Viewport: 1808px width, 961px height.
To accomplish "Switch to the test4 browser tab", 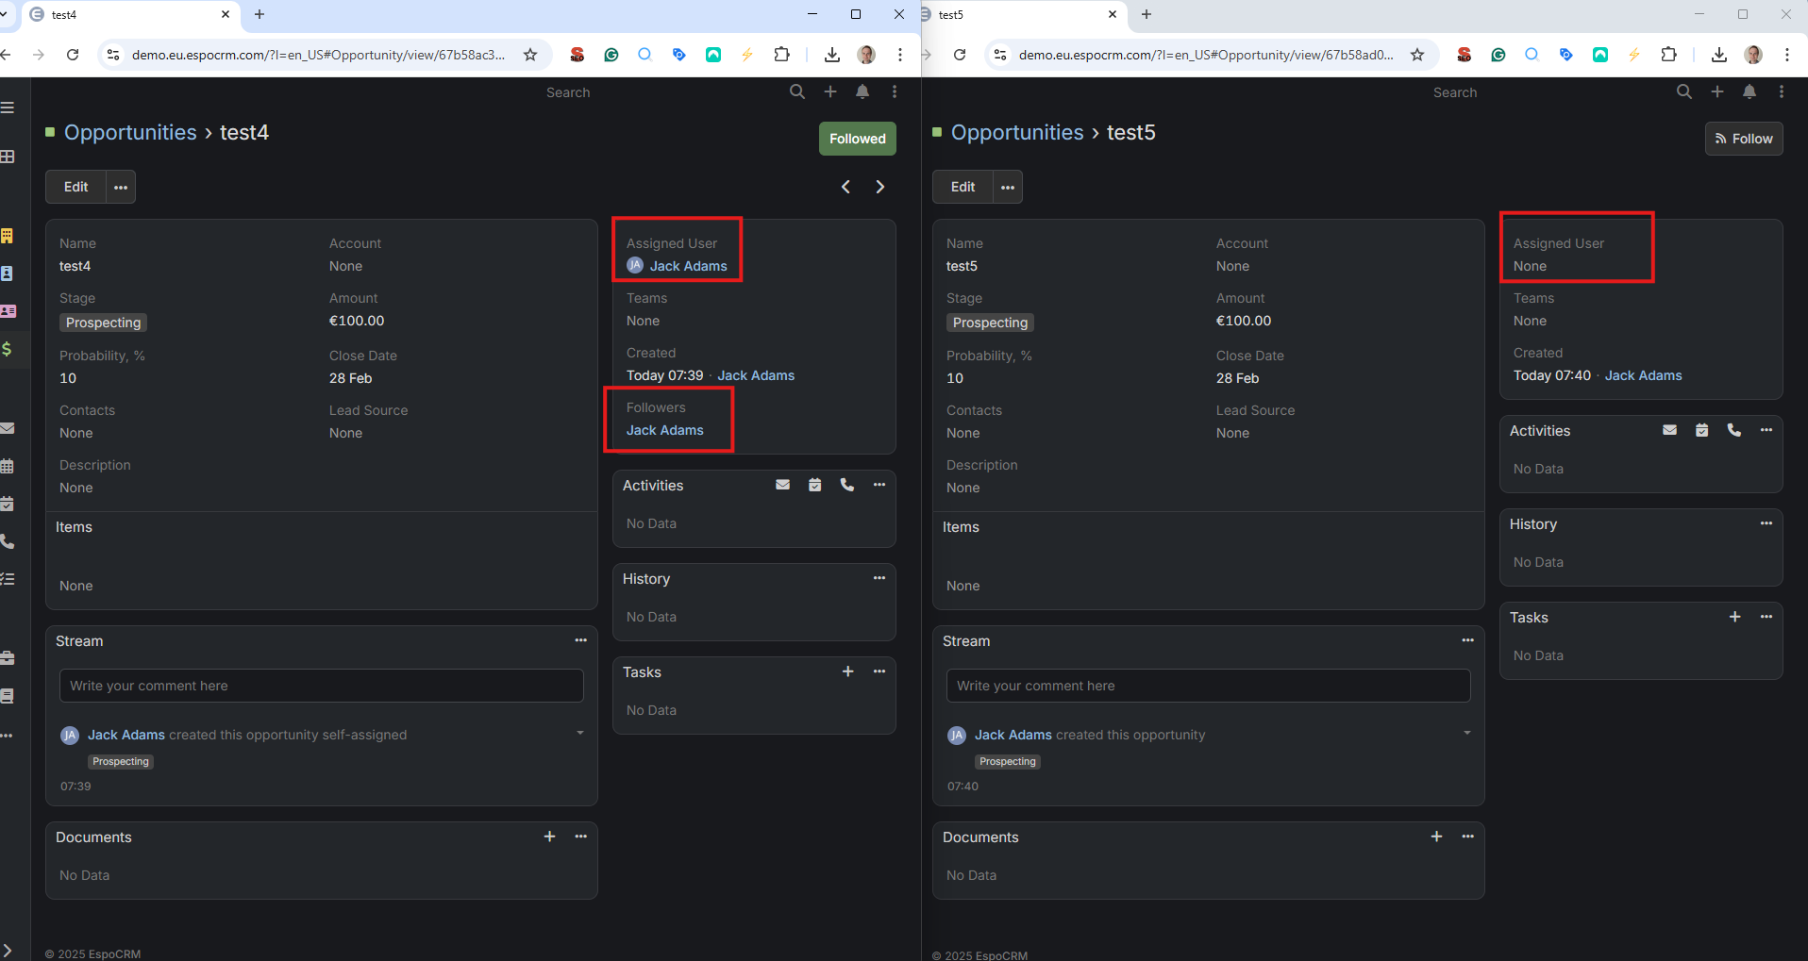I will click(x=123, y=14).
